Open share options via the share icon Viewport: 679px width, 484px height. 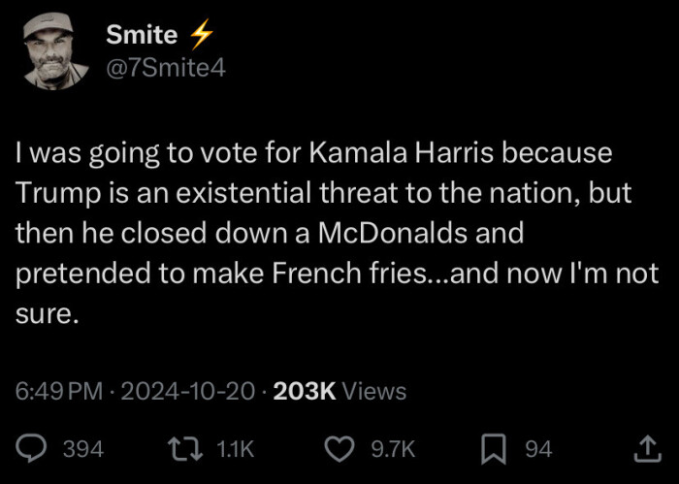[647, 448]
